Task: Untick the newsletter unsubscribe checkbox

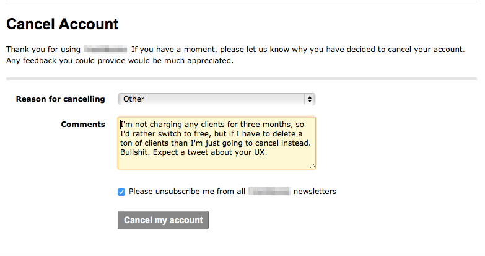Action: [x=121, y=192]
